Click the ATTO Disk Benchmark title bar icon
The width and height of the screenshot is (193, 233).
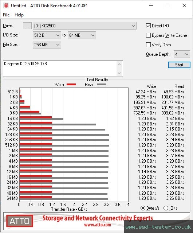pos(6,5)
